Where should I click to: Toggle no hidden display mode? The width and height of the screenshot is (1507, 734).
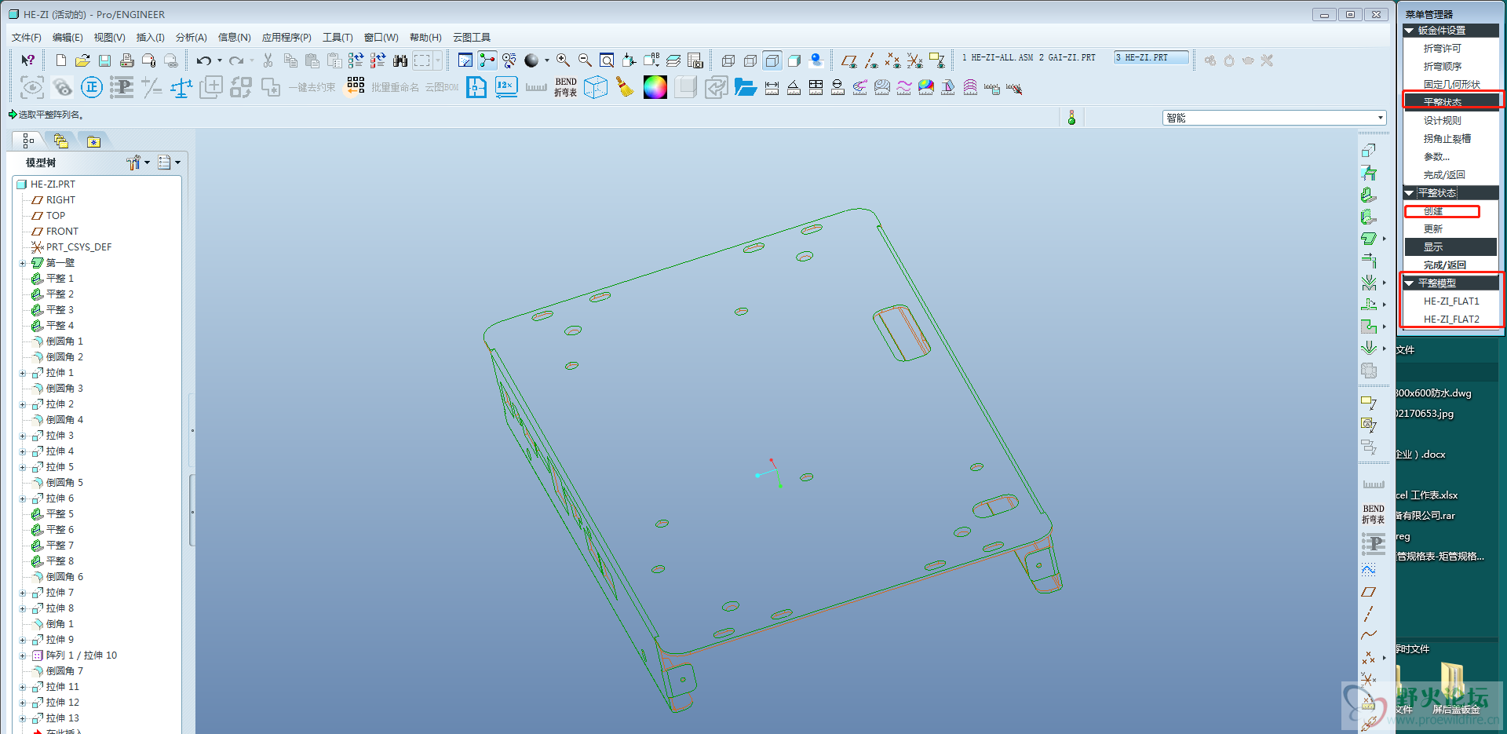click(x=772, y=60)
